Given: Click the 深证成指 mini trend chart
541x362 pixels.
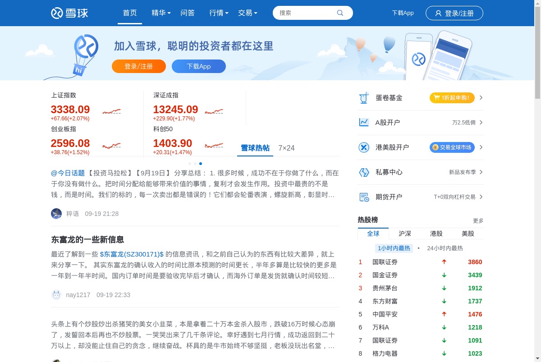Looking at the screenshot, I should pyautogui.click(x=214, y=111).
